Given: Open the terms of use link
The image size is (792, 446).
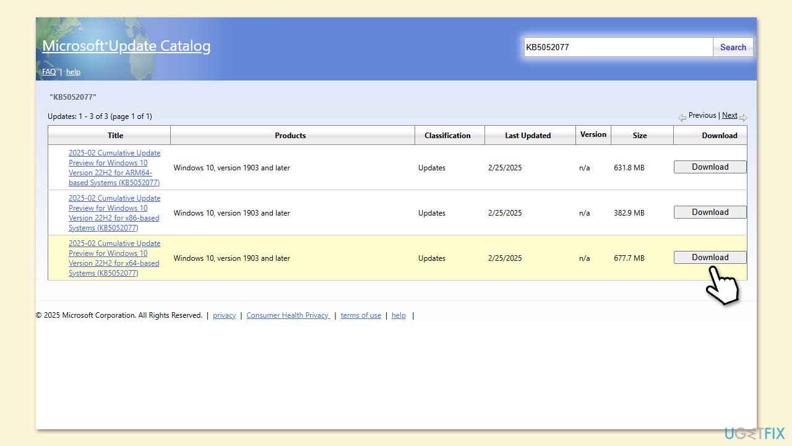Looking at the screenshot, I should point(361,315).
